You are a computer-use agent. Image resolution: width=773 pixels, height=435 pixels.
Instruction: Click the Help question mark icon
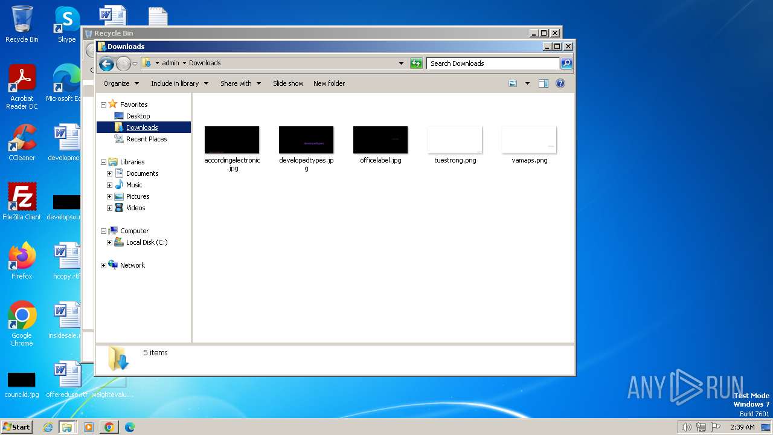(560, 83)
